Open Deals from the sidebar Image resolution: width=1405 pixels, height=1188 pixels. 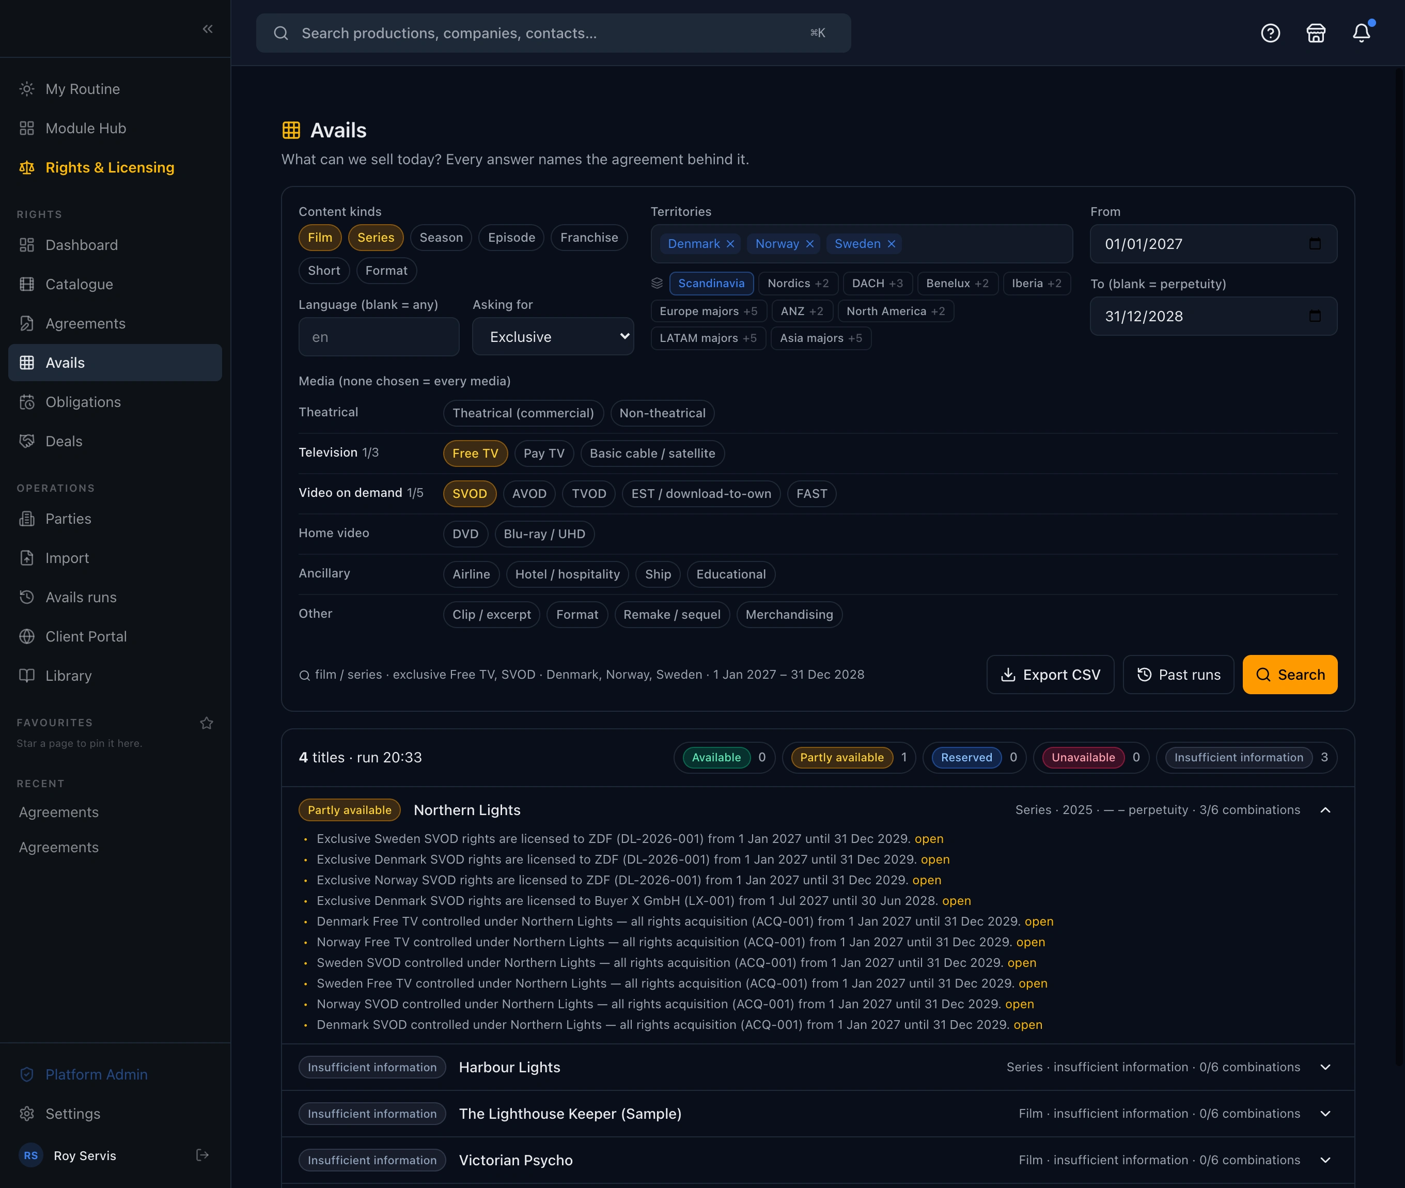point(115,441)
